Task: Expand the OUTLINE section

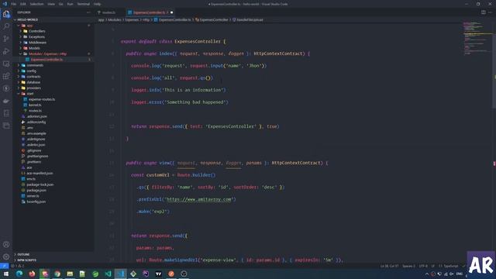Action: (53, 254)
